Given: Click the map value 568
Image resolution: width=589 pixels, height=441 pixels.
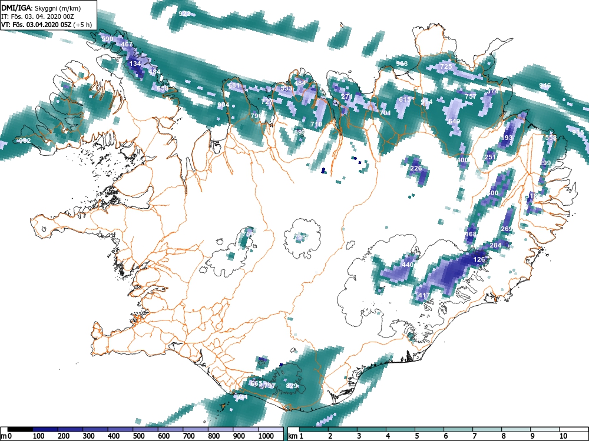Looking at the screenshot, I should pos(402,64).
